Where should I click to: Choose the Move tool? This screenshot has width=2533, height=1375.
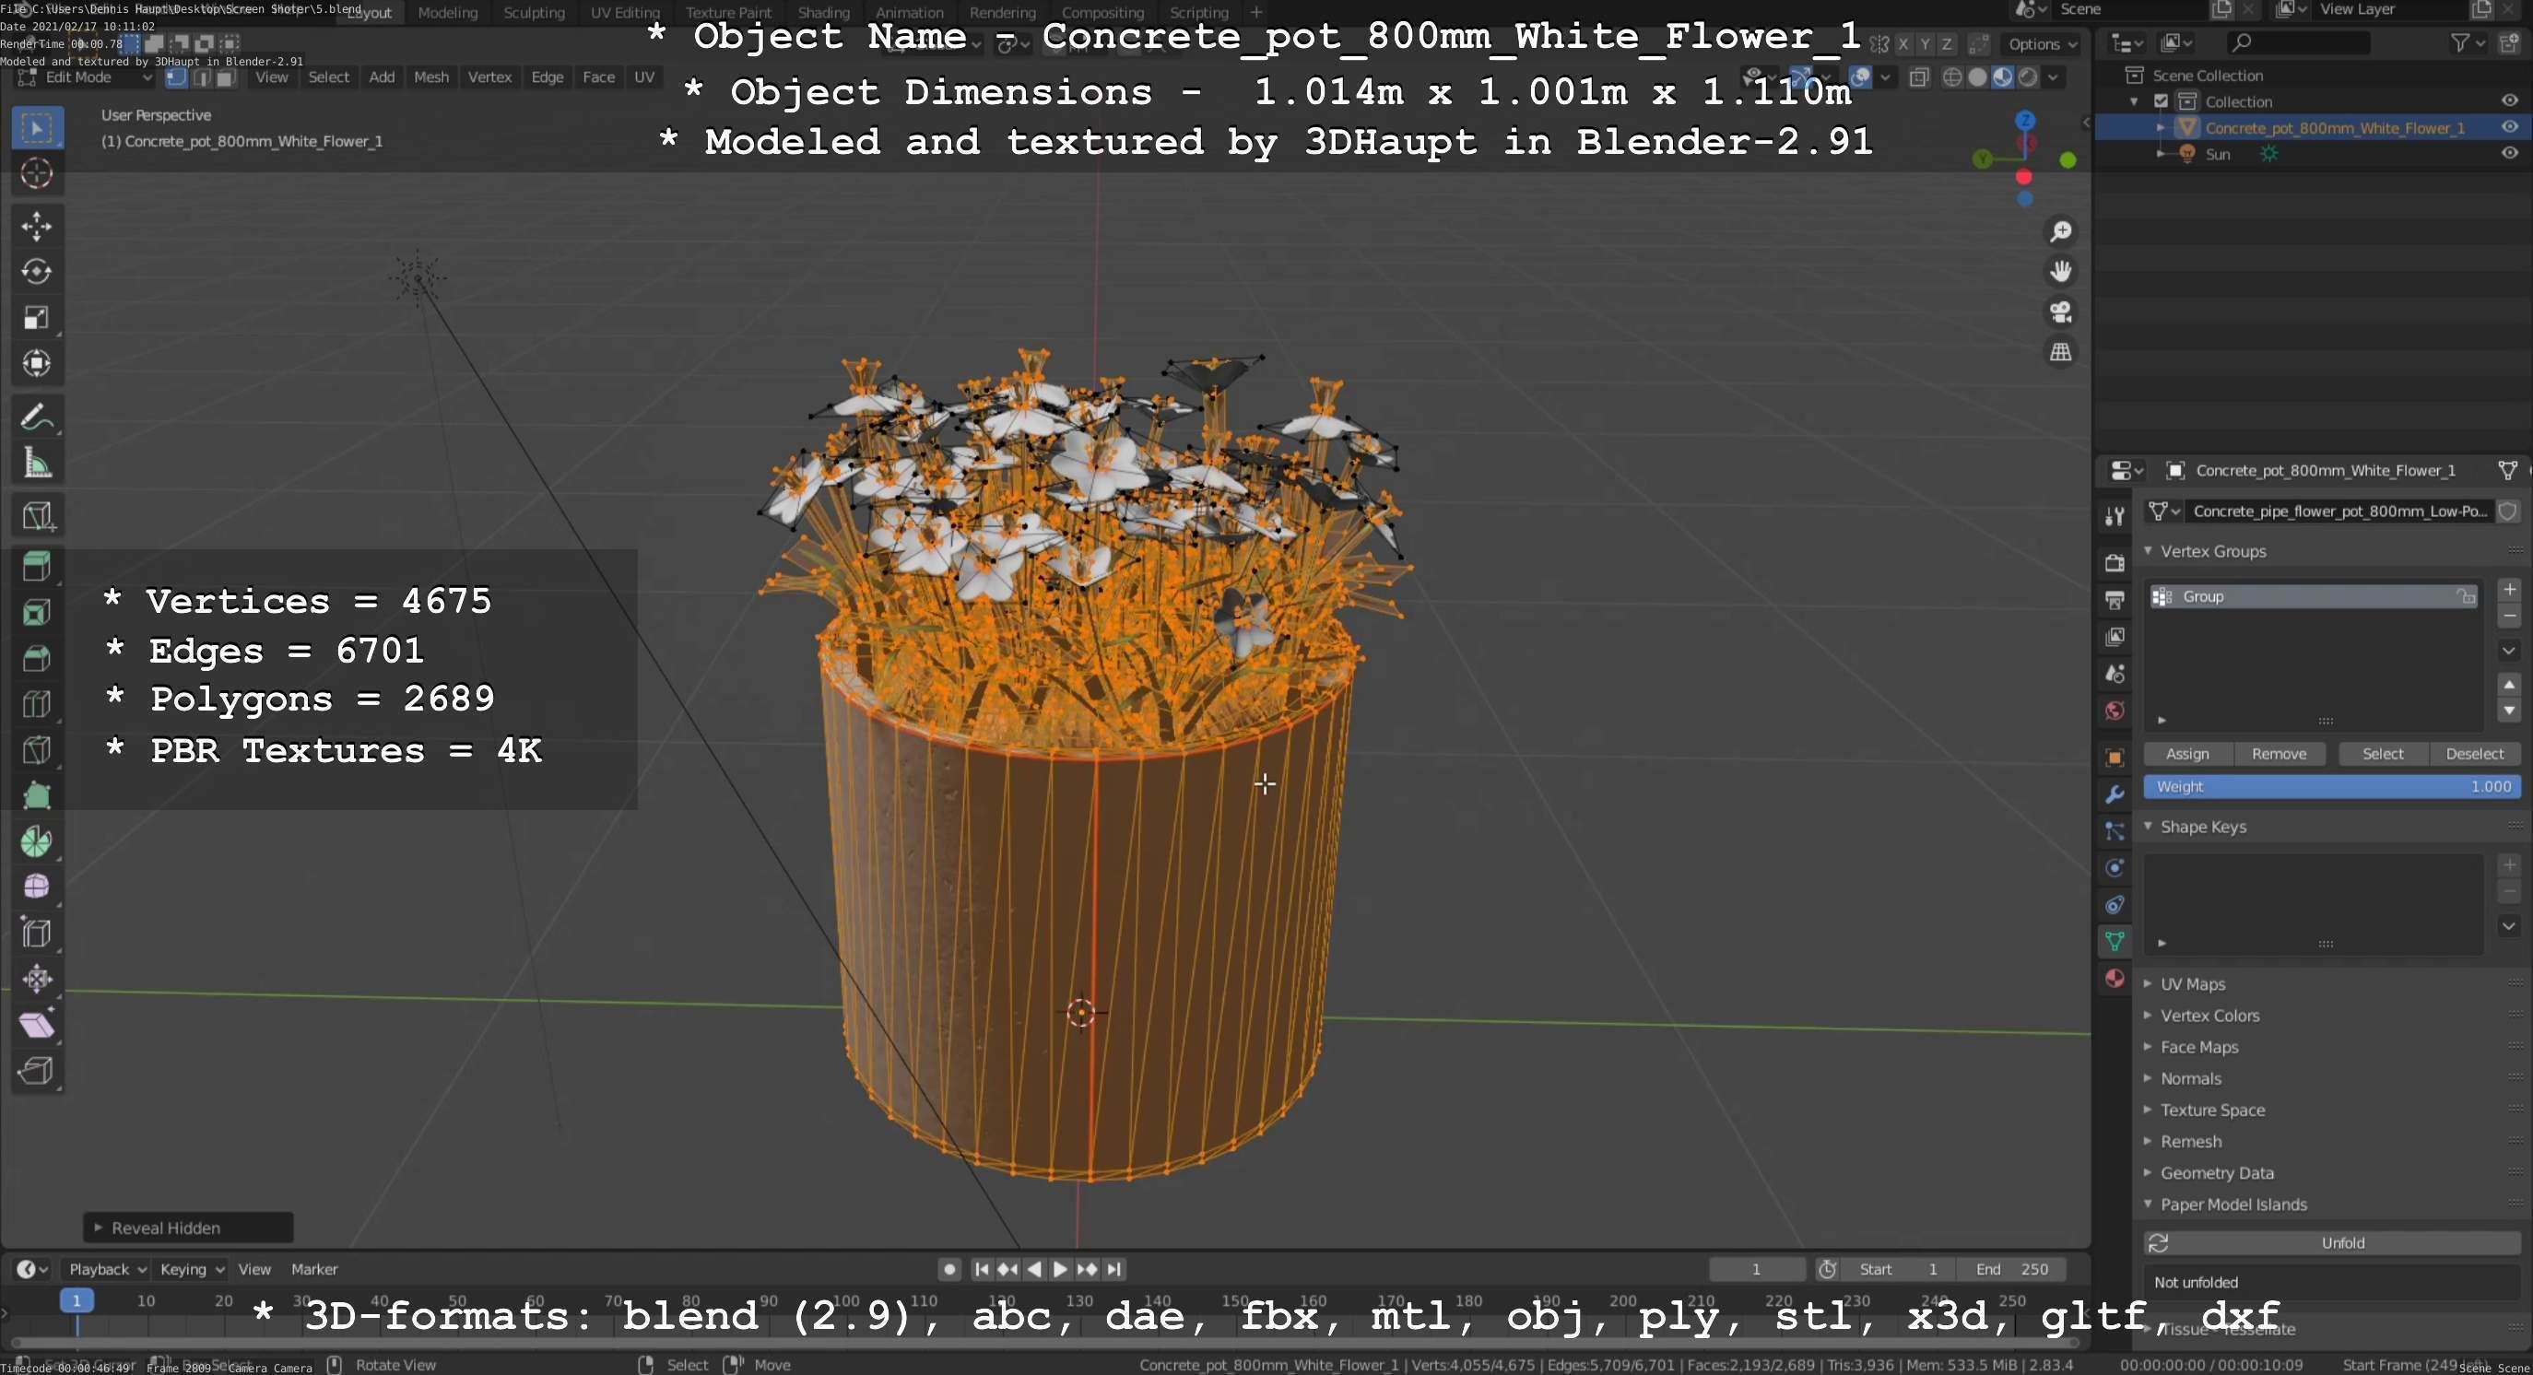tap(38, 227)
